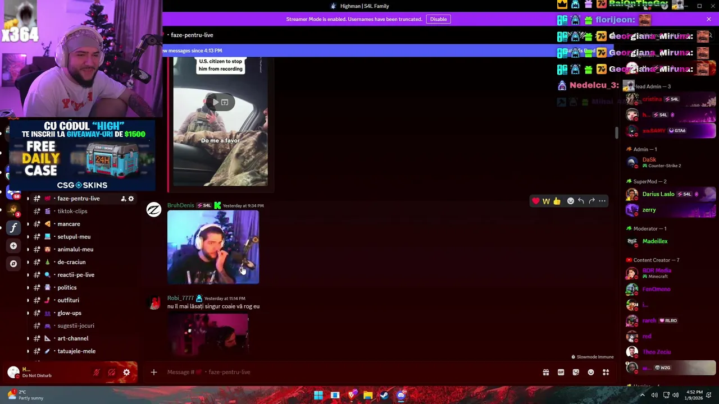The image size is (719, 404).
Task: Open the GIF picker
Action: [561, 372]
